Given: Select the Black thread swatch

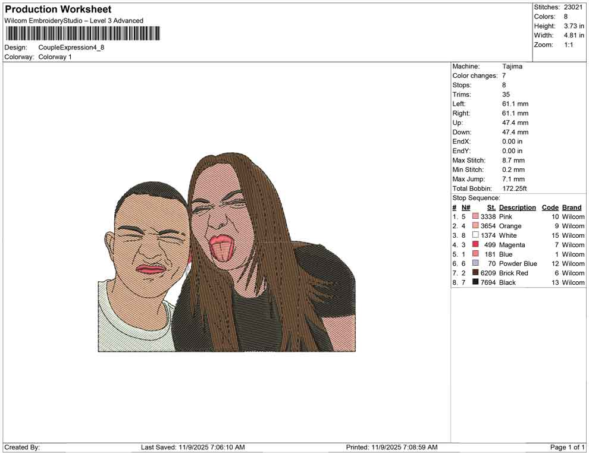Looking at the screenshot, I should (474, 282).
